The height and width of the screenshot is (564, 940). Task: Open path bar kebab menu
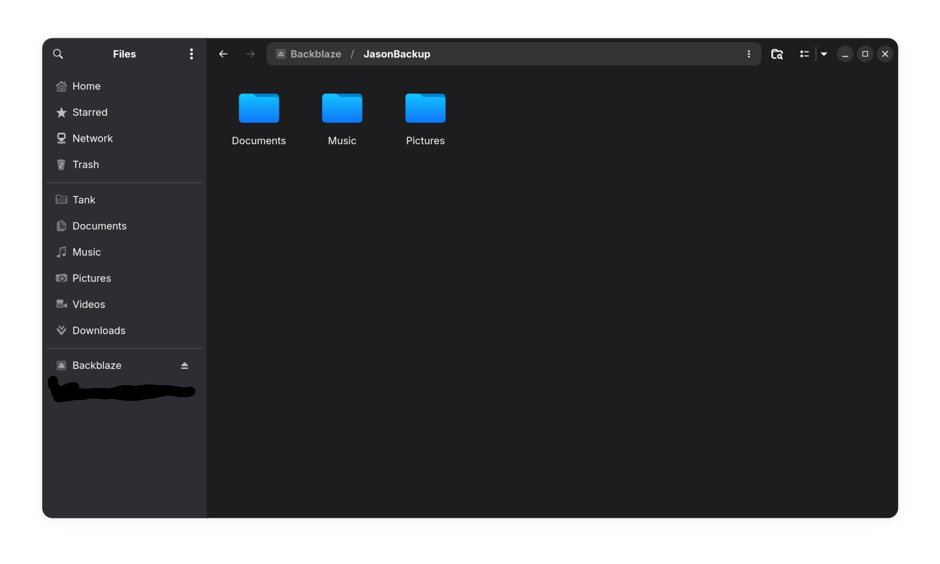tap(749, 54)
